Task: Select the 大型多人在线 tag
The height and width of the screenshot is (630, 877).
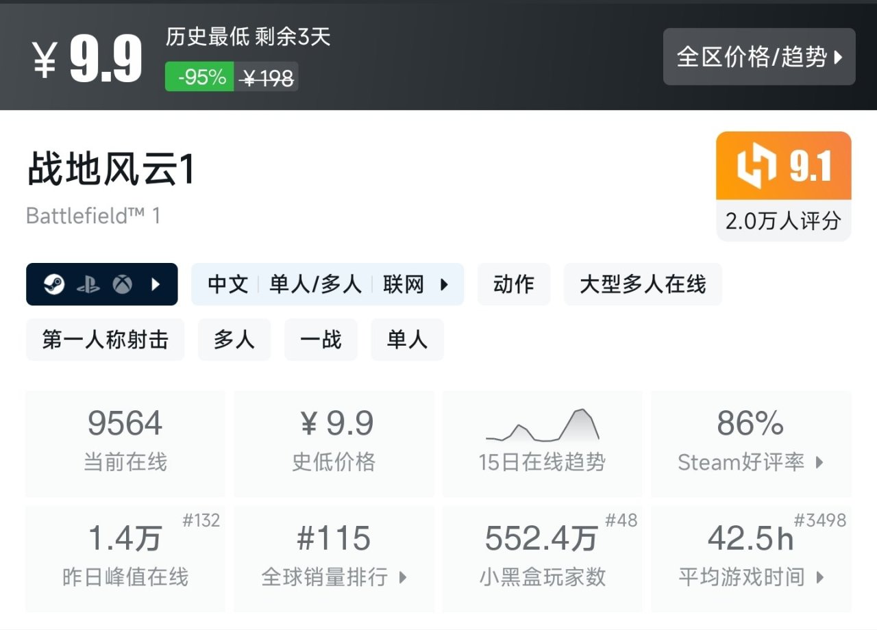Action: click(x=643, y=284)
